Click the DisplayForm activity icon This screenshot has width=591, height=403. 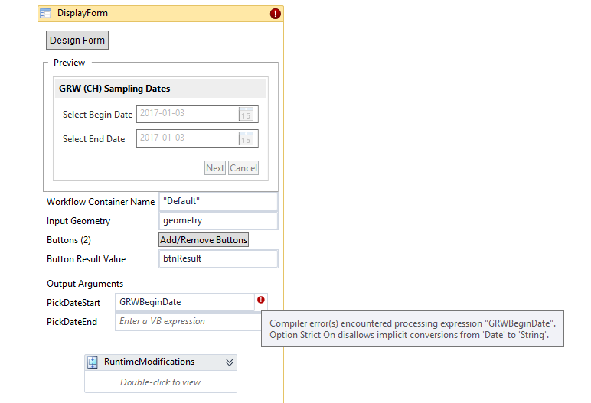(x=46, y=14)
